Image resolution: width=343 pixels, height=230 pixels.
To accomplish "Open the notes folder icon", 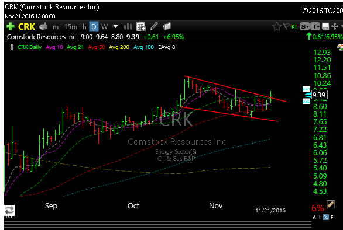I will click(x=167, y=26).
